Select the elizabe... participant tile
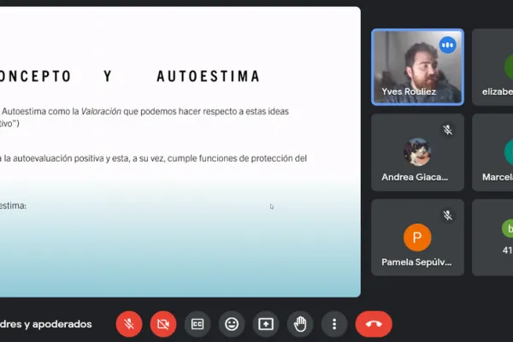Screen dimensions: 513x342 click(x=492, y=67)
